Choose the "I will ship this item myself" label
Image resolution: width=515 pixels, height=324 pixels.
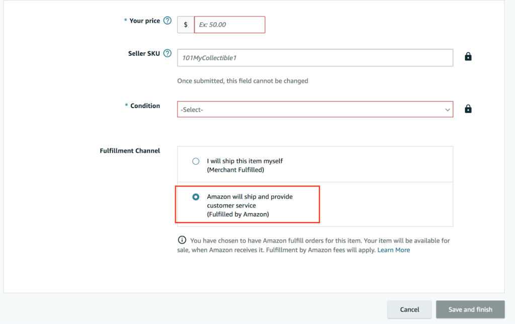tap(245, 161)
